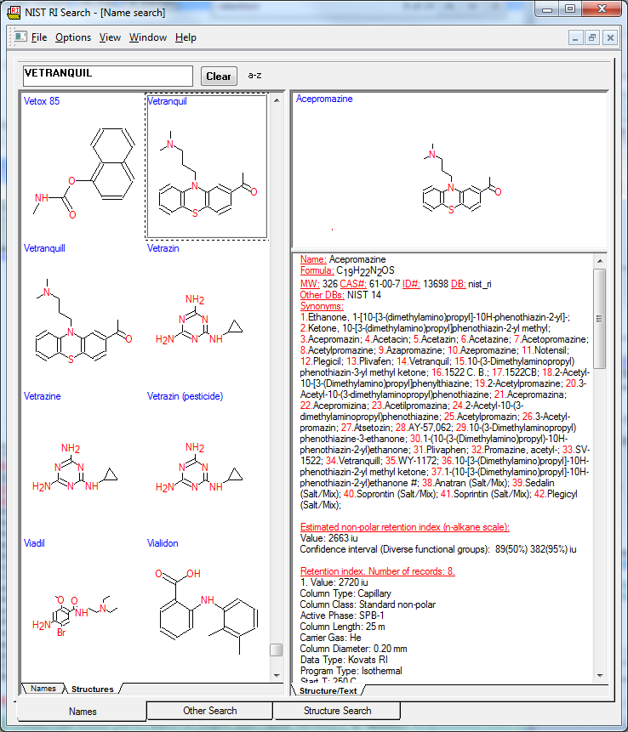Click the Column Diameter: 0.20 mm line

click(x=353, y=649)
